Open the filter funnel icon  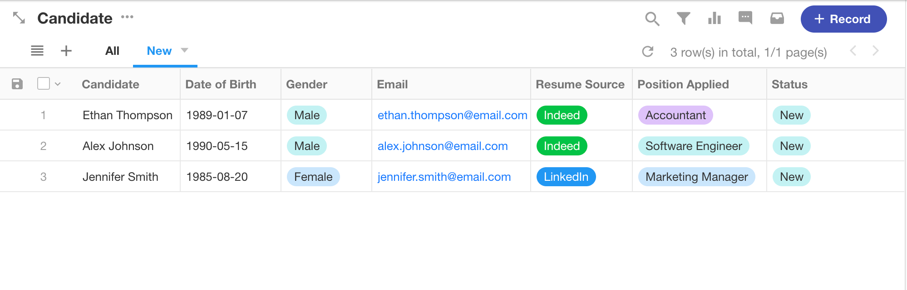coord(683,19)
